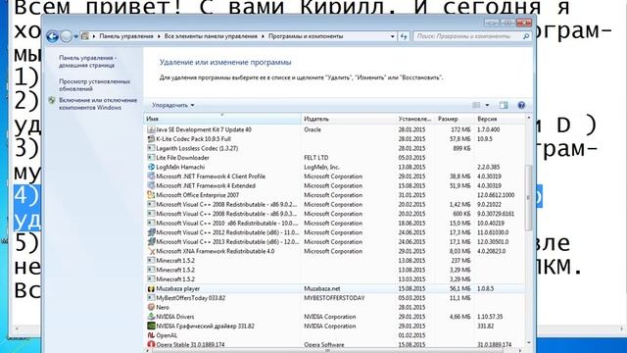Click 'FELT LTD' publisher cell
The image size is (627, 353).
click(x=315, y=158)
